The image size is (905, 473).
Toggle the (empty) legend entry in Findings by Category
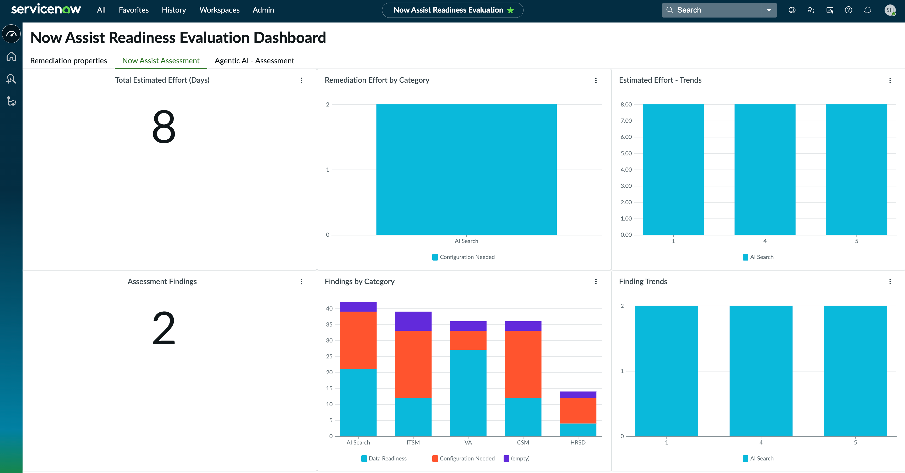coord(516,458)
